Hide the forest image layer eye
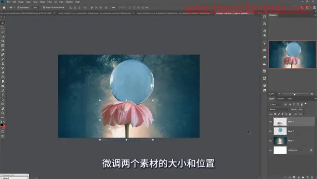Image resolution: width=317 pixels, height=179 pixels. 270,141
